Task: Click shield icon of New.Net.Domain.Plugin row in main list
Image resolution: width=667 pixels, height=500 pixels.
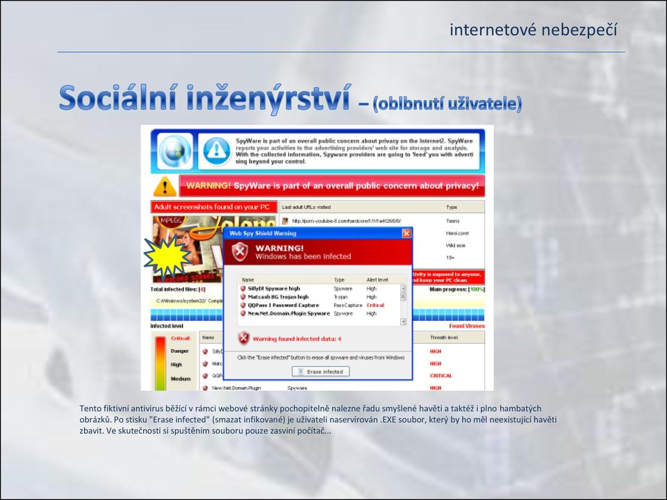Action: [205, 387]
